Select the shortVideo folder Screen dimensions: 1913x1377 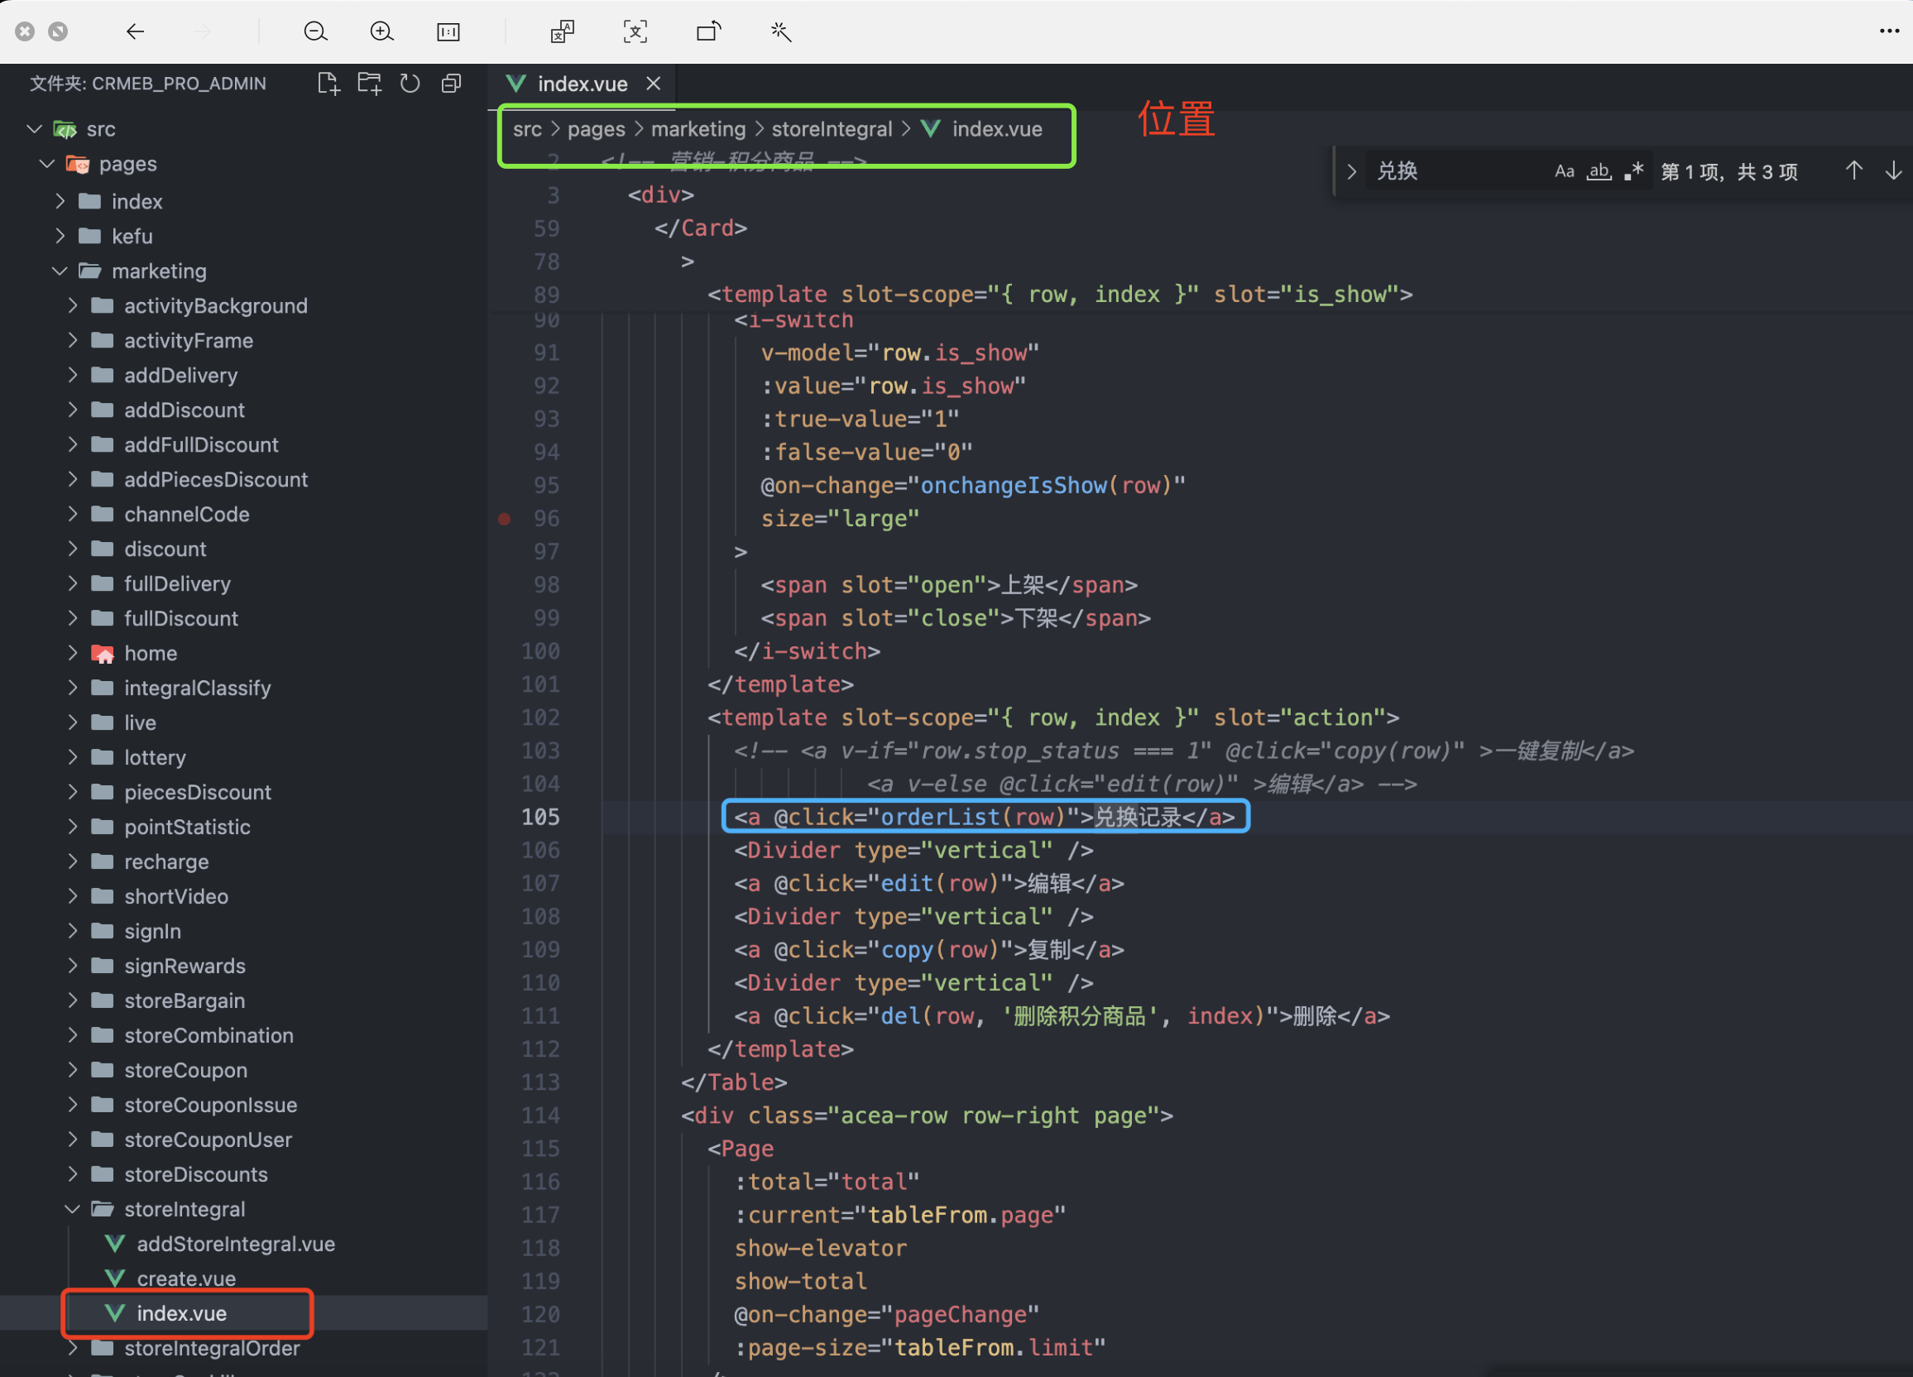coord(176,896)
